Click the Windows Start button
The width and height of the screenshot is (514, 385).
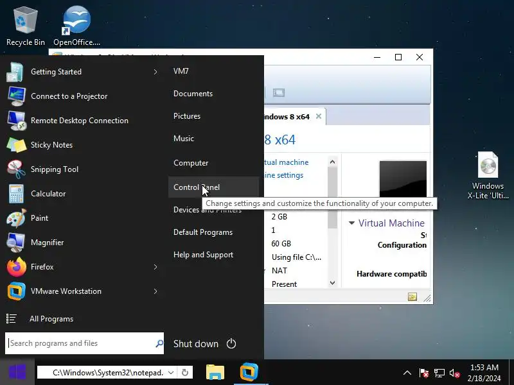coord(17,372)
